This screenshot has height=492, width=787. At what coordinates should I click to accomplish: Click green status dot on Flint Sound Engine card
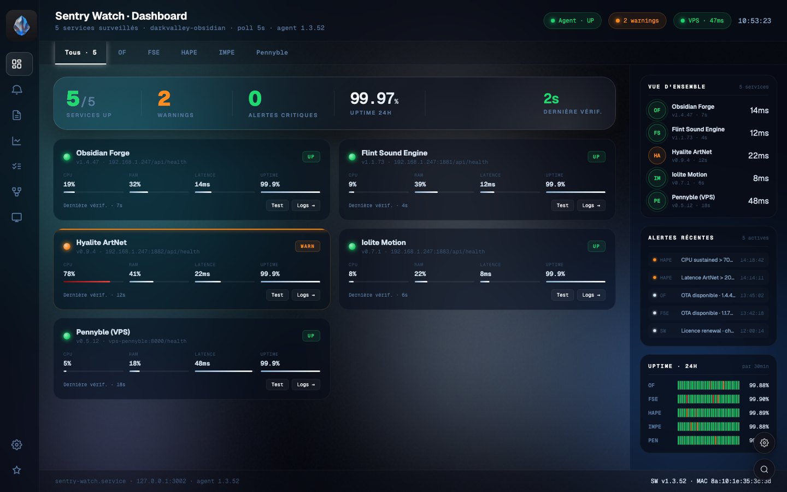tap(352, 157)
